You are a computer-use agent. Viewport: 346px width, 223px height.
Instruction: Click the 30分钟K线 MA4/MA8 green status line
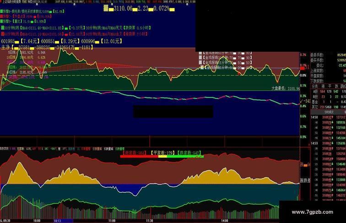coord(76,28)
